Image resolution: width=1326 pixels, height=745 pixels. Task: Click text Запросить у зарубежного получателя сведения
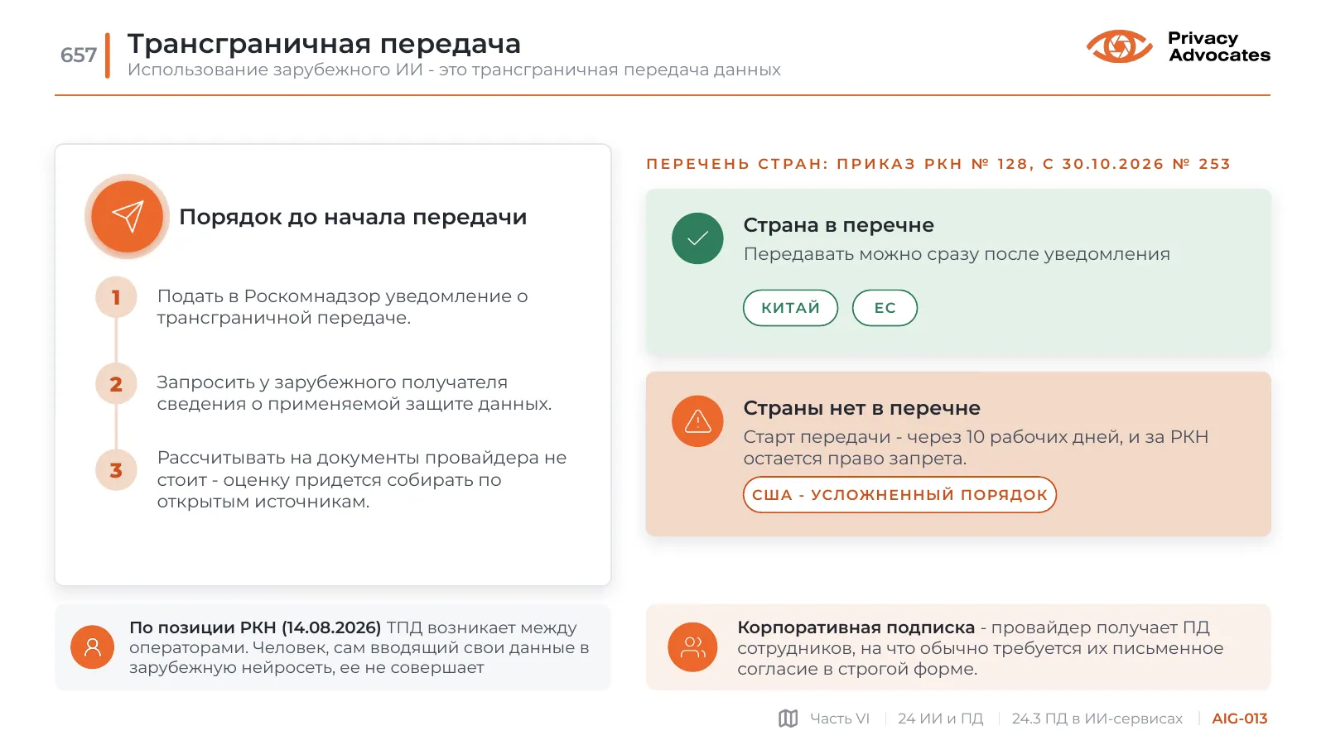point(354,393)
